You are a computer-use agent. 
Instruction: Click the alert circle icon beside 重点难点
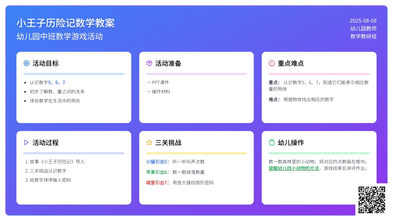(272, 63)
